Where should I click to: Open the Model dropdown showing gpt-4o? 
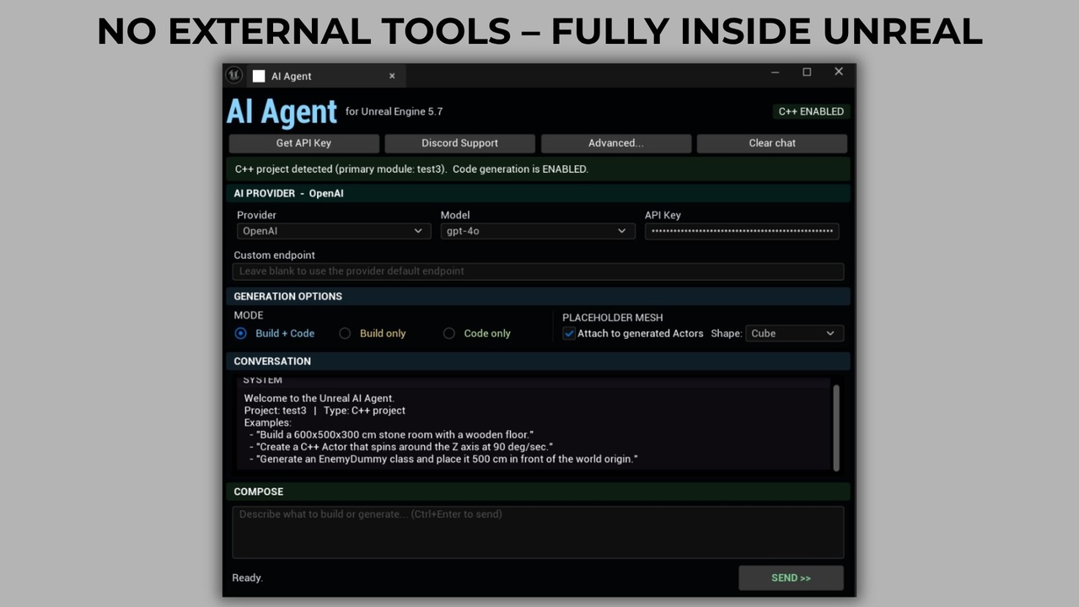pyautogui.click(x=538, y=231)
